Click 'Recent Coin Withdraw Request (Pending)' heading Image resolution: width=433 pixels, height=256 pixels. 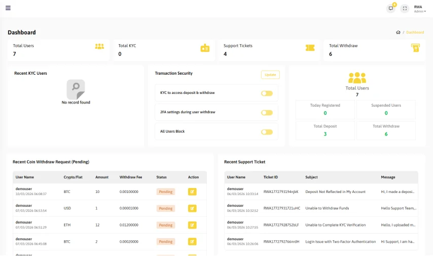51,162
